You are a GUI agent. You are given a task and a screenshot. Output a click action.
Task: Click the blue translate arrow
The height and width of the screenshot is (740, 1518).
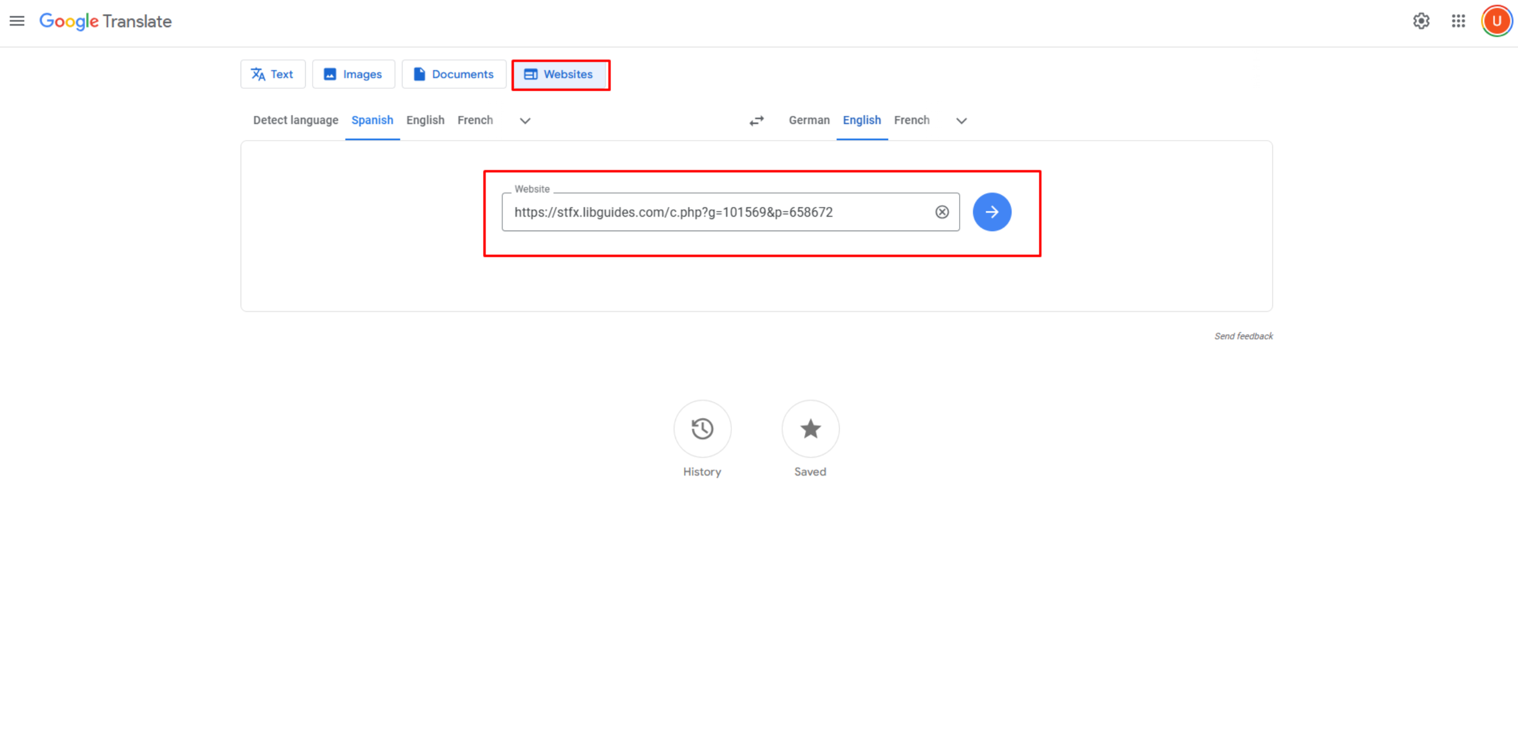[992, 212]
